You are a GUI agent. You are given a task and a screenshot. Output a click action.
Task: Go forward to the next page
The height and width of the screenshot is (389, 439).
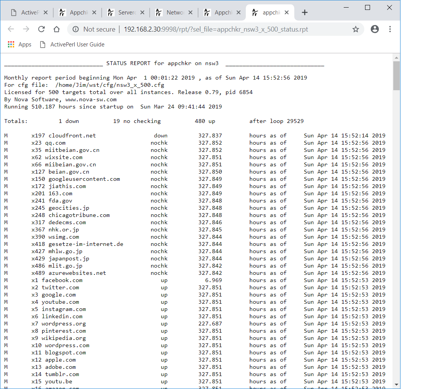click(x=26, y=29)
